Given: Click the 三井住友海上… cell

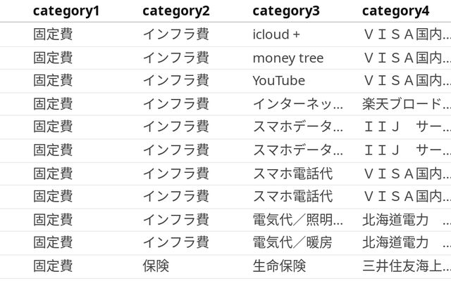Looking at the screenshot, I should pos(406,266).
